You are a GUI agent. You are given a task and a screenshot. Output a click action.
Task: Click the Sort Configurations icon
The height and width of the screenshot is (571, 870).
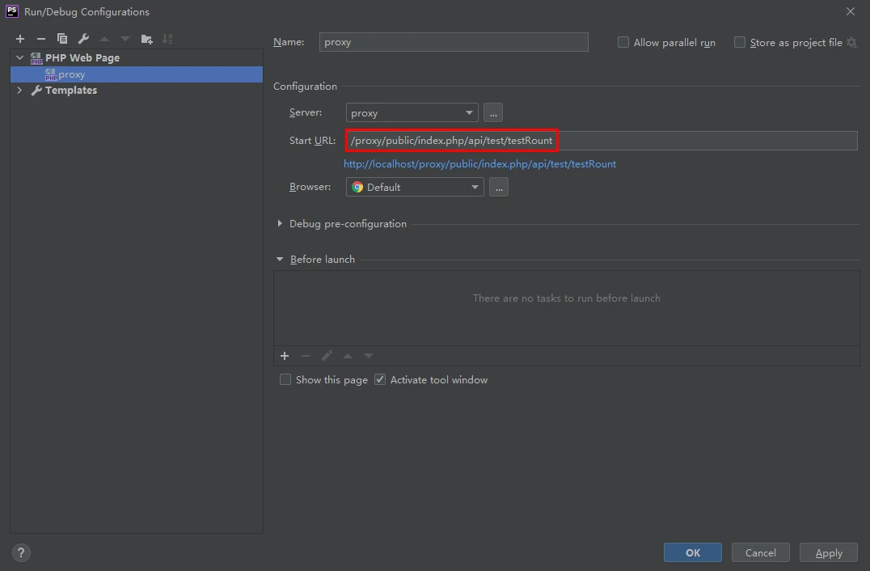[167, 39]
